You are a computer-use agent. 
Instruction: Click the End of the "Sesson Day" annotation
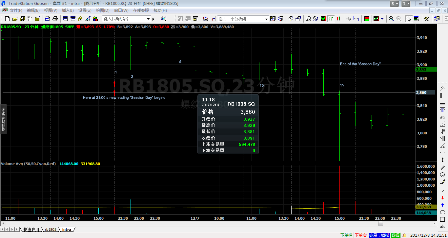(x=360, y=64)
